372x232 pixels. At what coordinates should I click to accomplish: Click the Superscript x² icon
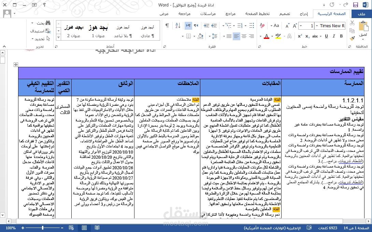tap(300, 36)
